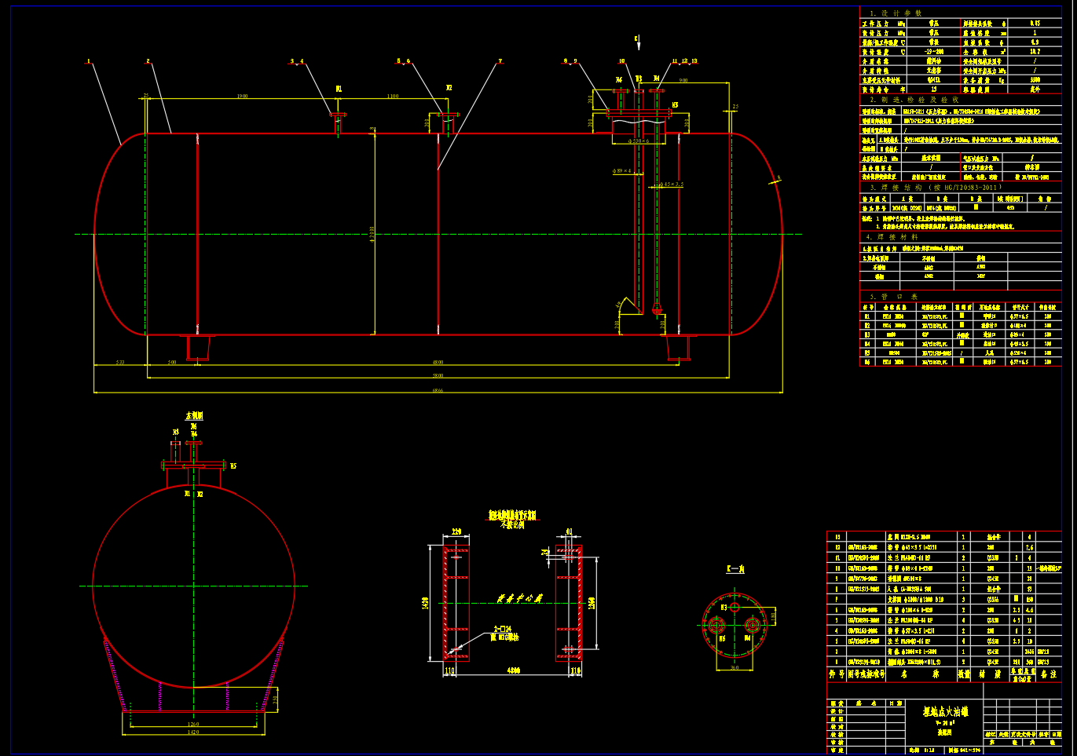Click the 4300 dimension in the foundation detail
Screen dimensions: 1077x756
pyautogui.click(x=513, y=671)
